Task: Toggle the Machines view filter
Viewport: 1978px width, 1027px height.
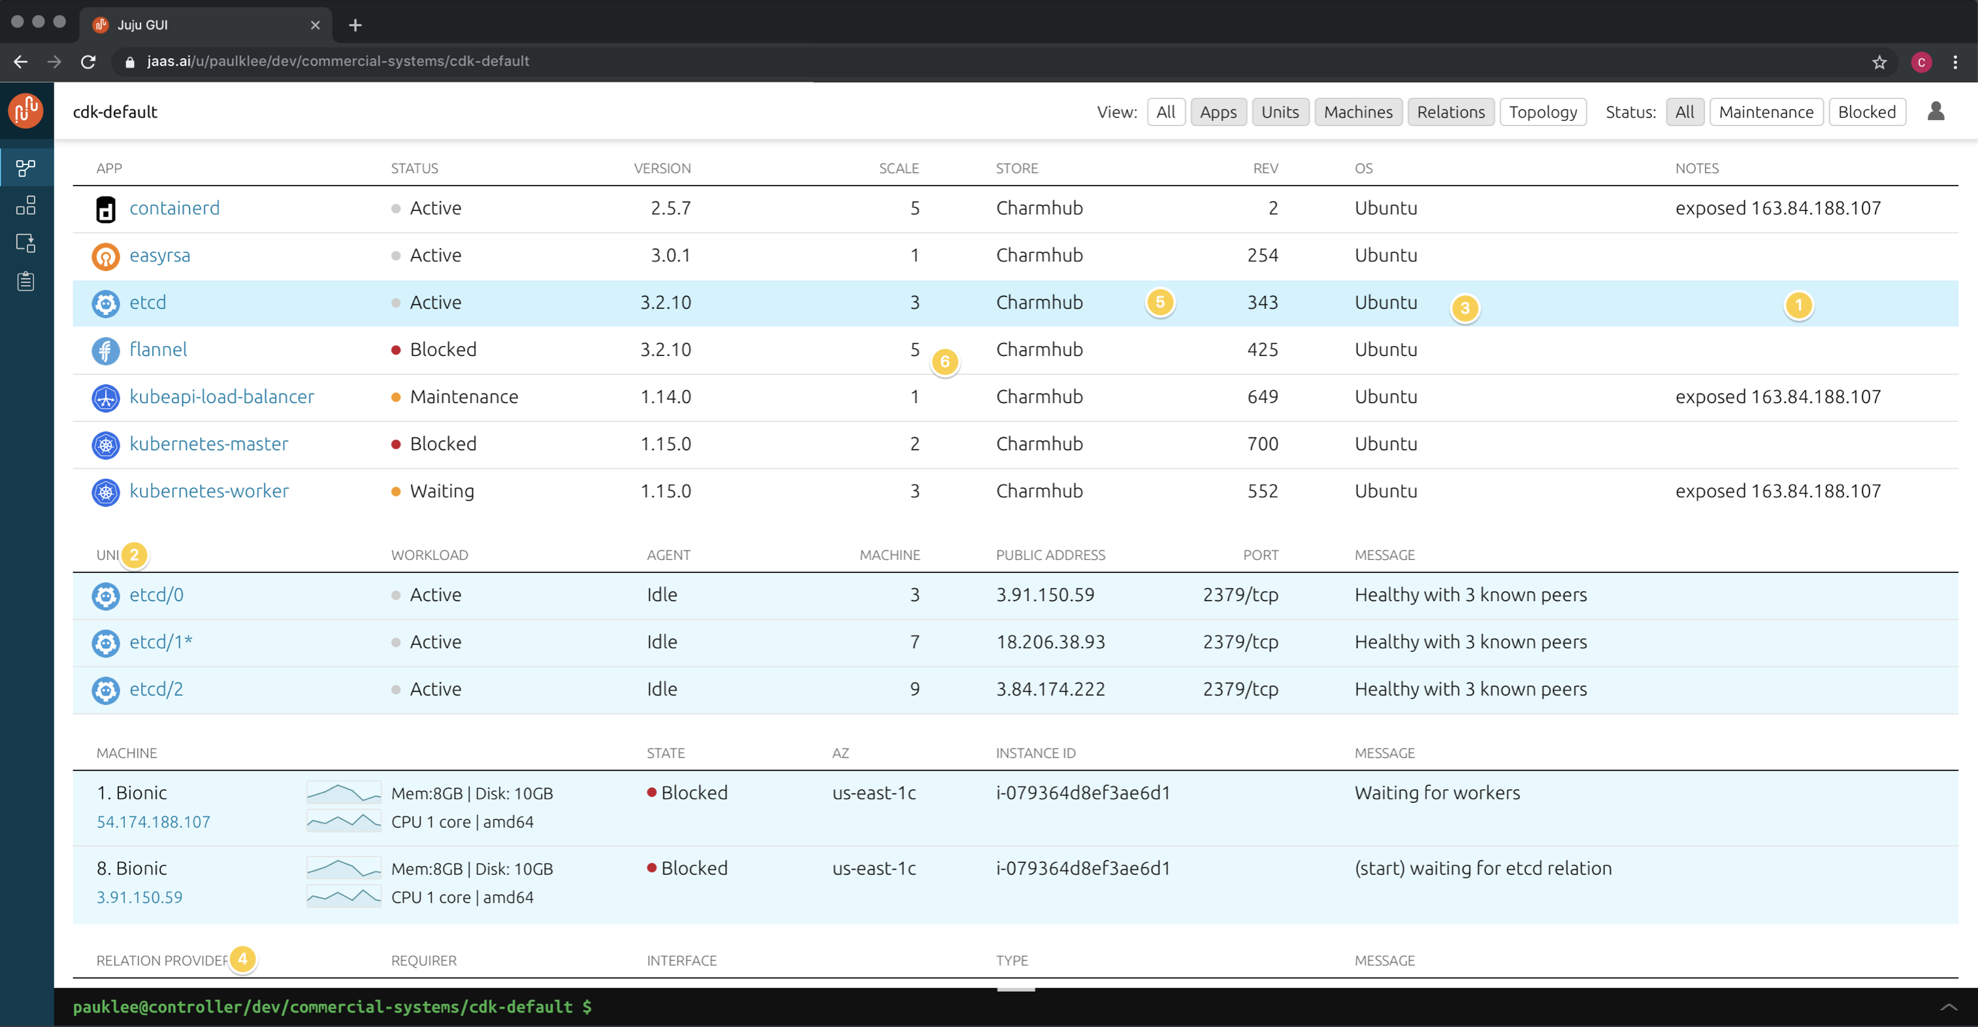Action: [x=1357, y=111]
